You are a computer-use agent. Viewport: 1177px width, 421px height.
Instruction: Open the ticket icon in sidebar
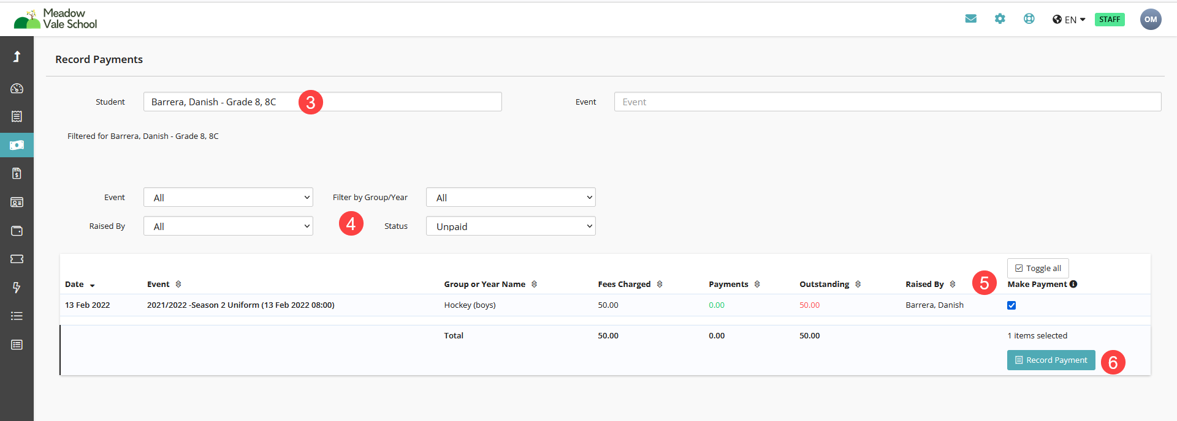[x=17, y=259]
